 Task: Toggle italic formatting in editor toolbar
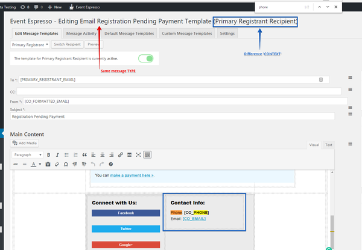tap(57, 155)
